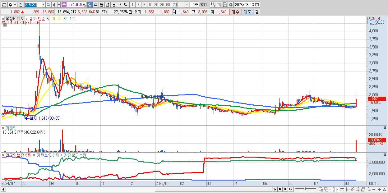Switch to the minute (분) chart

click(x=114, y=5)
